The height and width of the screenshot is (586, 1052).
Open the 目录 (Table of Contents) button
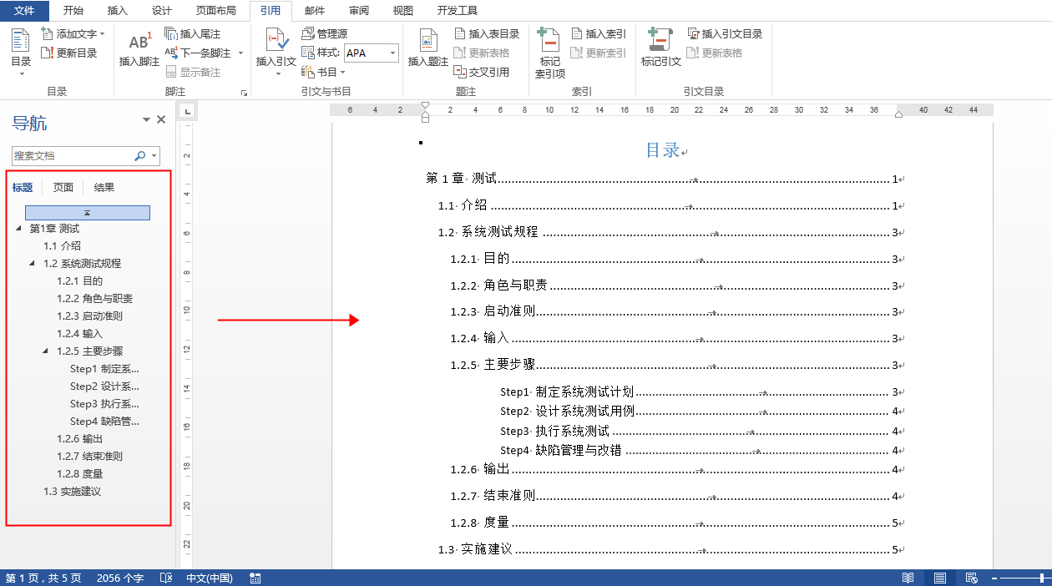21,52
